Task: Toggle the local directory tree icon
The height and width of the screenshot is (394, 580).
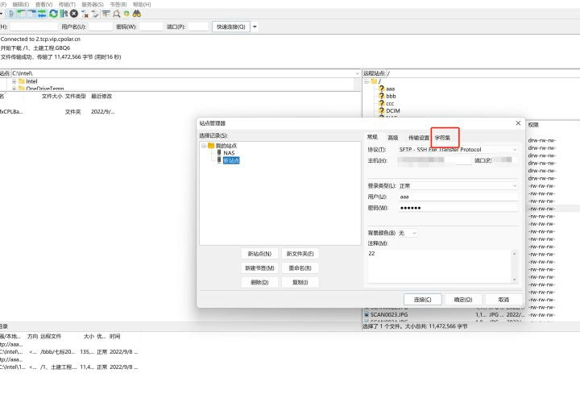Action: click(21, 14)
